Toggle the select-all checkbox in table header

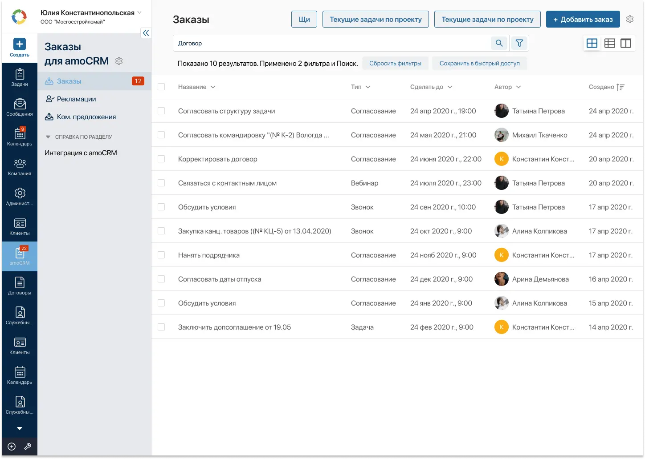pos(161,87)
